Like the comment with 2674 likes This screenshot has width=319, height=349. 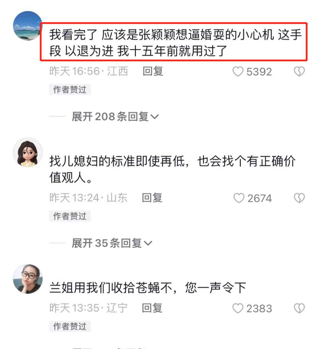(239, 198)
